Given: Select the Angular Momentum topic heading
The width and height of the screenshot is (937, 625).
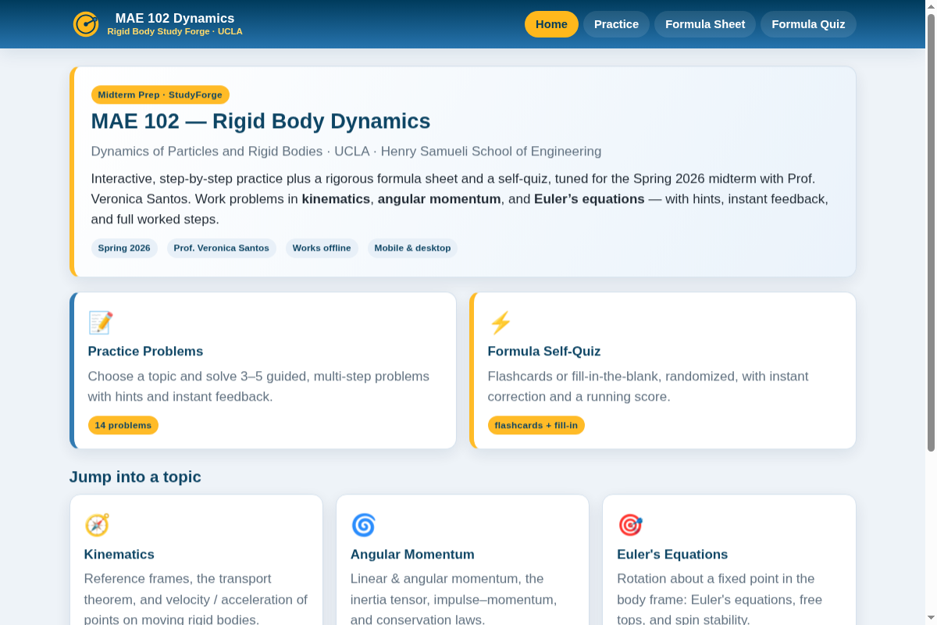Looking at the screenshot, I should [412, 555].
